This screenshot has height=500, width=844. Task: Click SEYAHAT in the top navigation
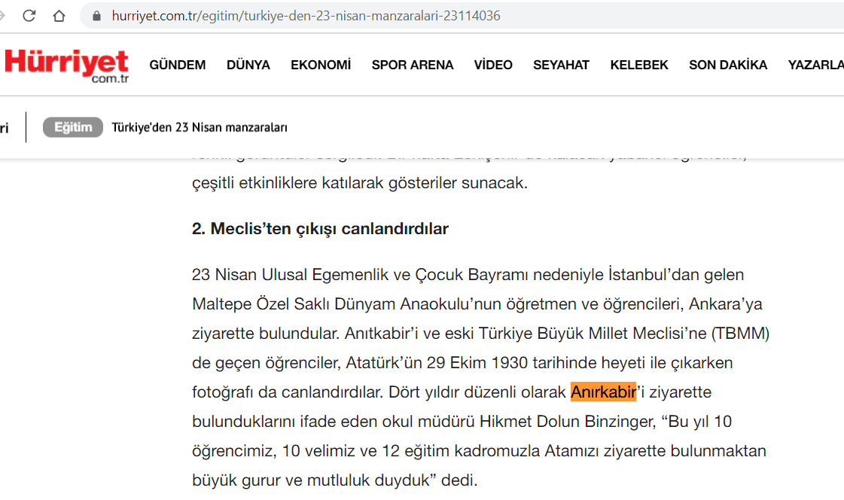[x=561, y=65]
